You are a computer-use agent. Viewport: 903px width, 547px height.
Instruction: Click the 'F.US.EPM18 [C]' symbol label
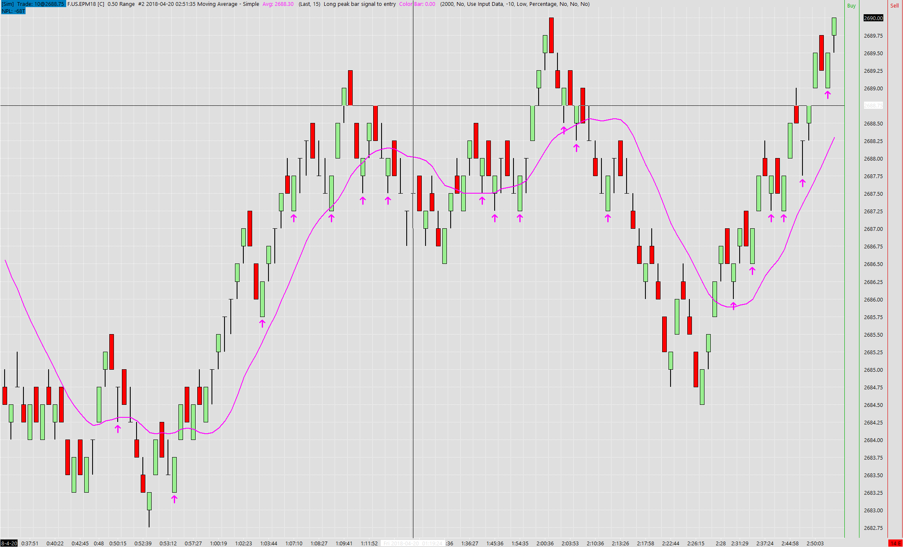coord(86,4)
